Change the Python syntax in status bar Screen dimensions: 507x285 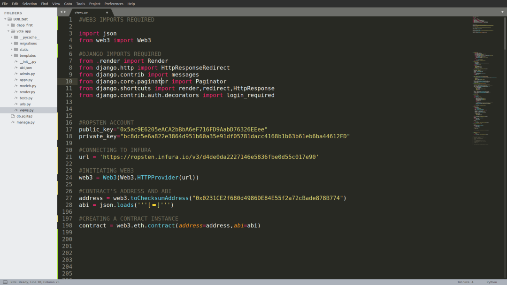492,282
